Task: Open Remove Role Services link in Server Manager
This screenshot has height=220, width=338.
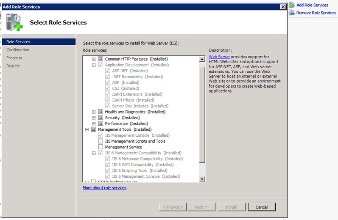Action: coord(316,13)
